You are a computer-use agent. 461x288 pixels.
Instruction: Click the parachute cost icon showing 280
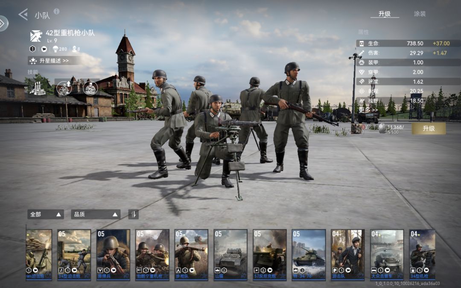pyautogui.click(x=55, y=49)
